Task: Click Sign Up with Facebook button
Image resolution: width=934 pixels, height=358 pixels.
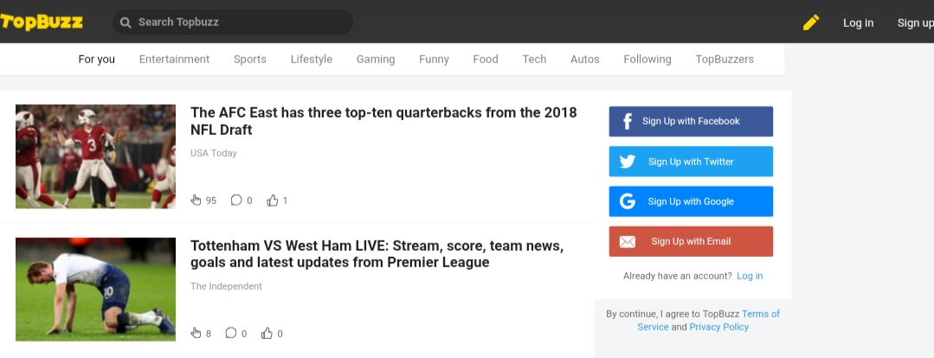Action: [x=691, y=121]
